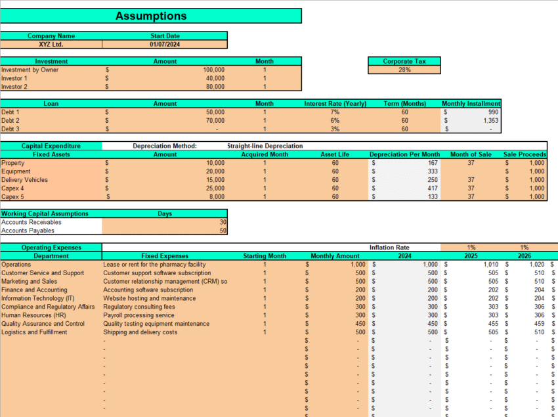558x417 pixels.
Task: Click Accounts Receivables days value 30
Action: click(164, 222)
